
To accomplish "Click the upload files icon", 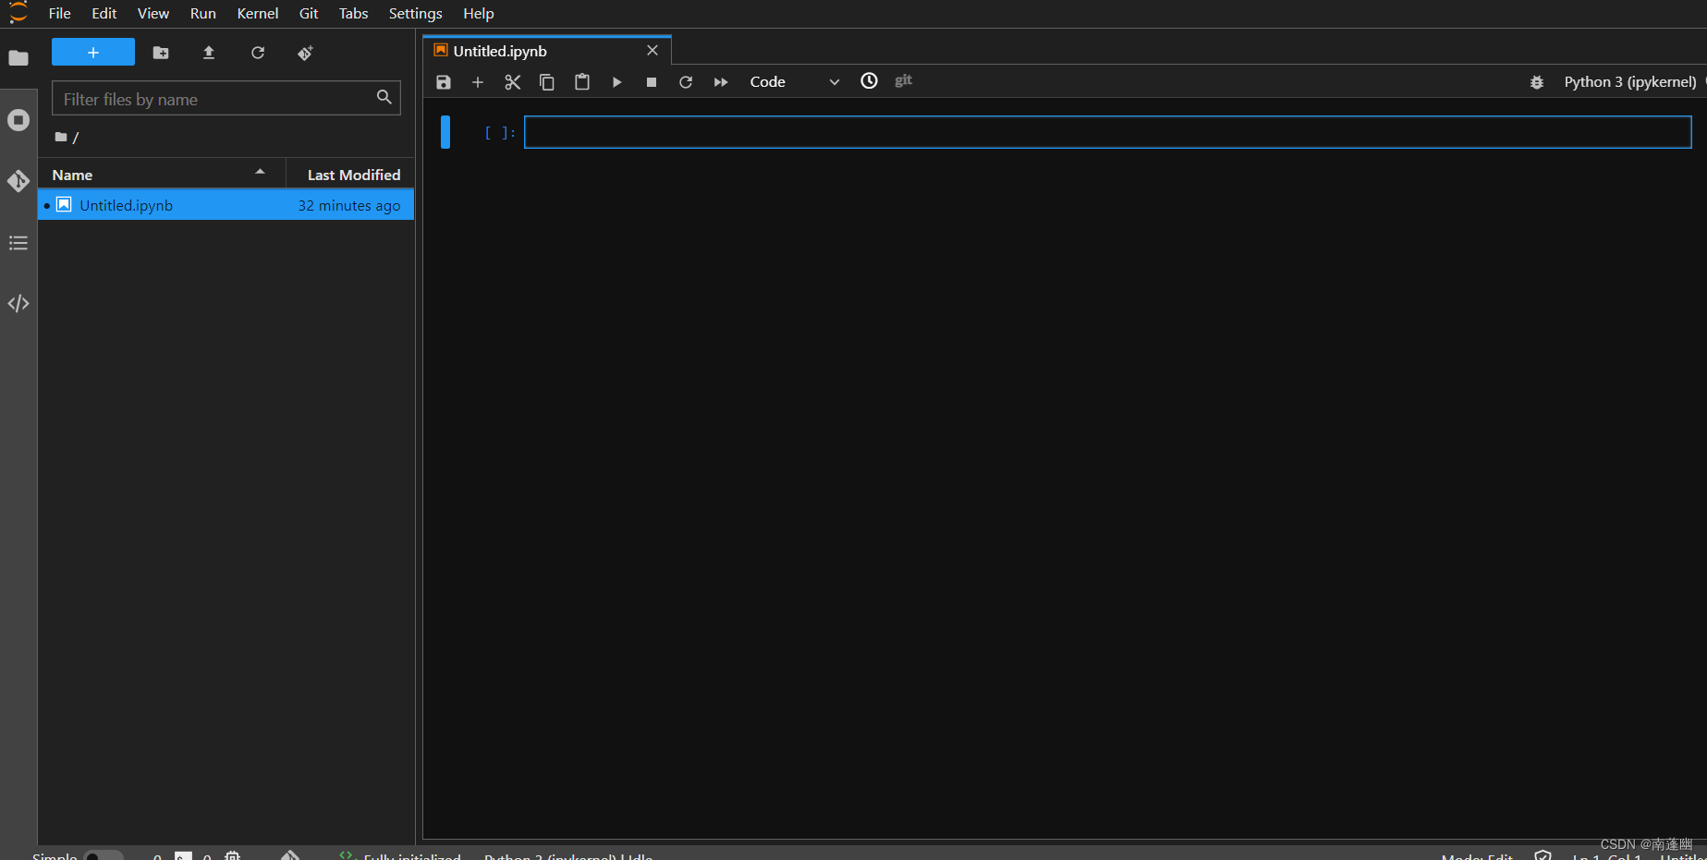I will (x=209, y=53).
